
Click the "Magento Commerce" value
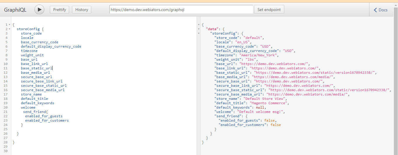(269, 103)
